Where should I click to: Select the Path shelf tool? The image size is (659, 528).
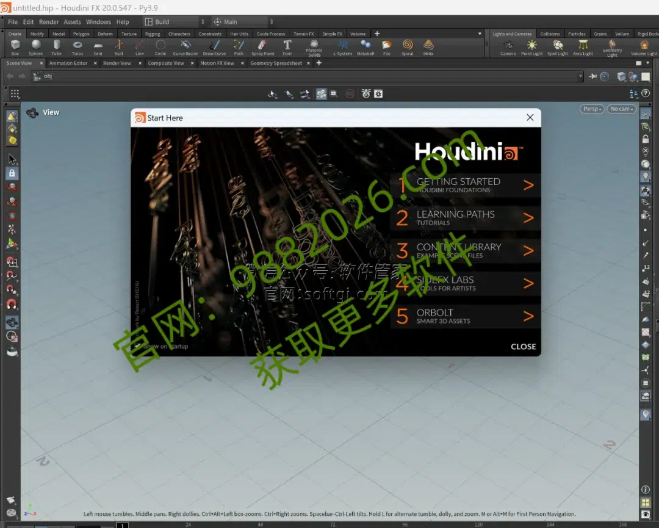pos(239,47)
